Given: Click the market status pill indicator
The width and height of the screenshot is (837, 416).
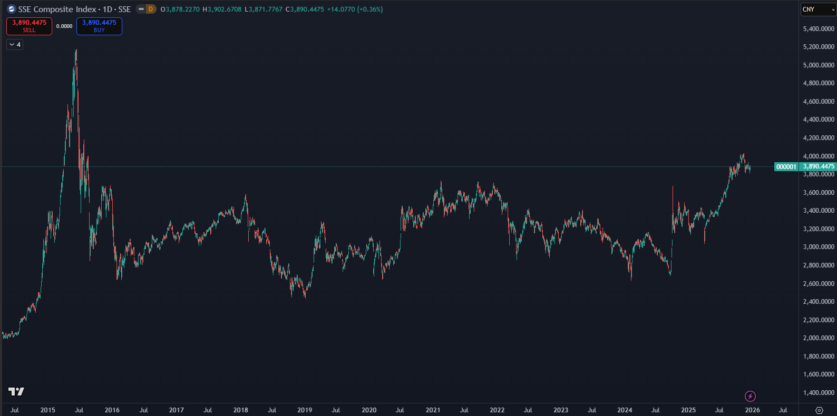Looking at the screenshot, I should point(141,9).
